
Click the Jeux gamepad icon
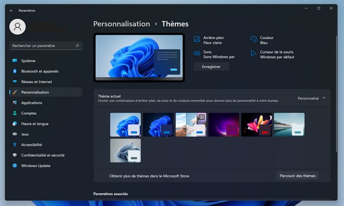15,134
